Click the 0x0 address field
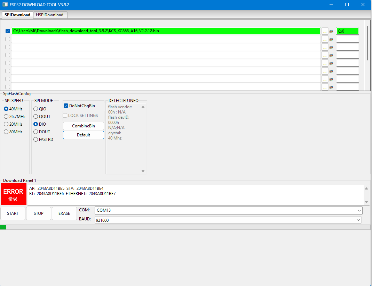The width and height of the screenshot is (372, 286). point(347,31)
